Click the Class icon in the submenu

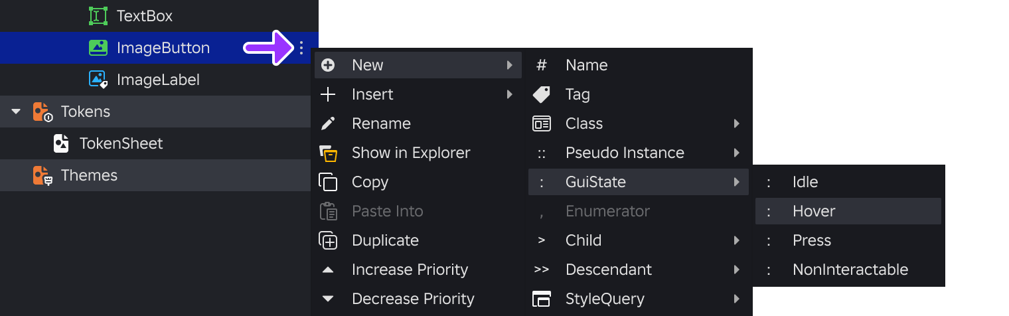click(x=542, y=123)
